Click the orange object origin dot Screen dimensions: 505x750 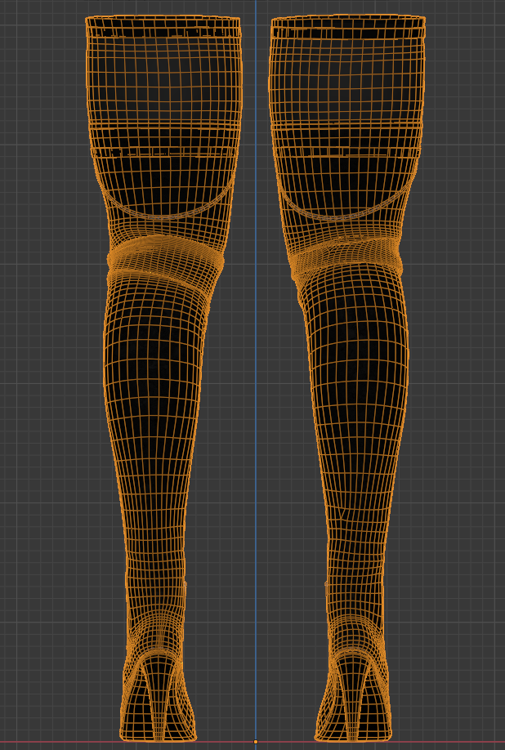(256, 742)
